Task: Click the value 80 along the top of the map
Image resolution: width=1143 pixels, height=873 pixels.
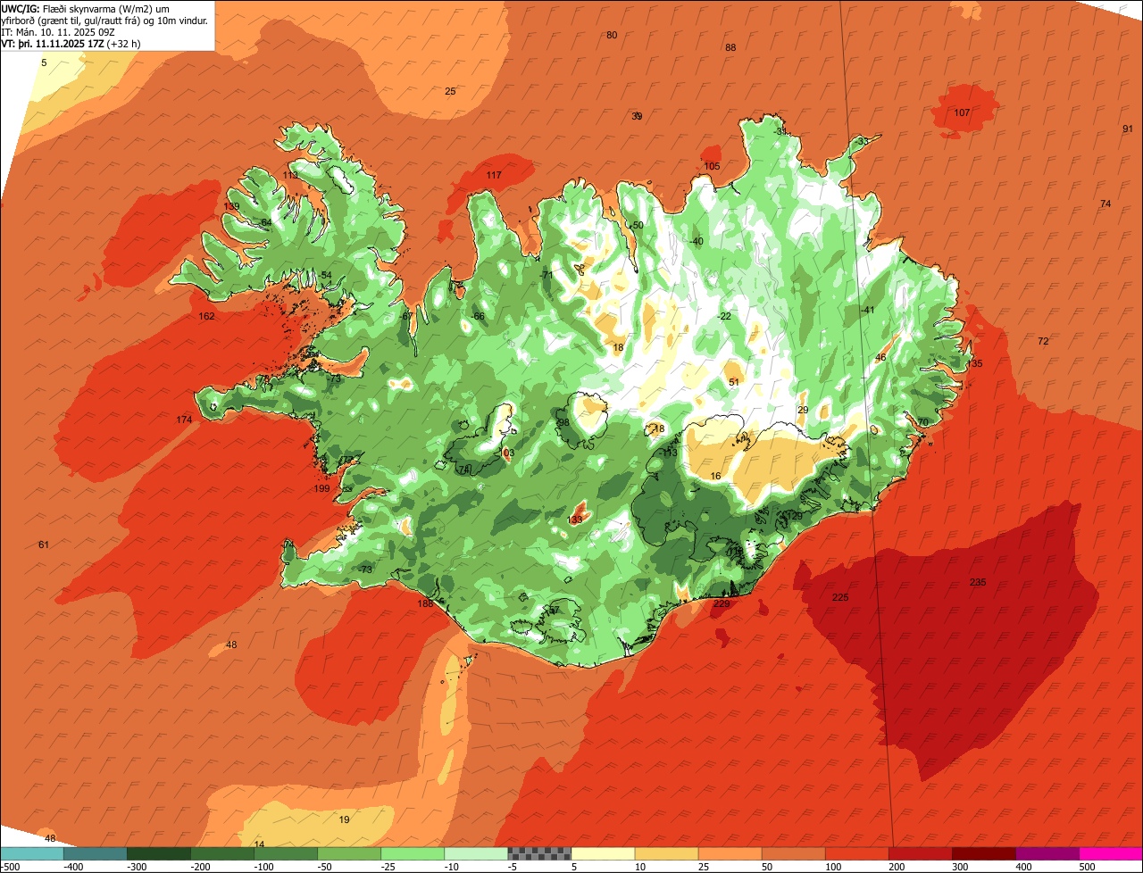Action: pos(612,35)
